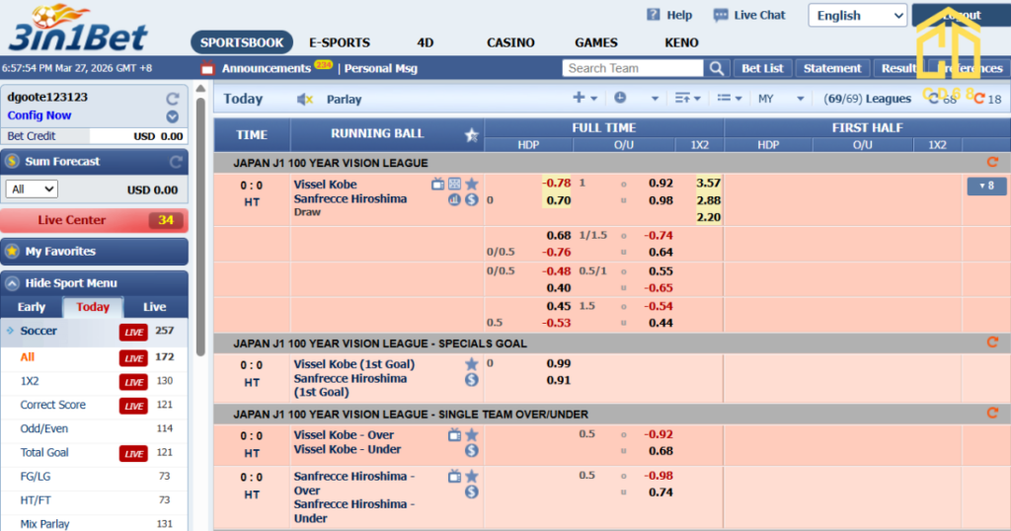Refresh account balance icon beside username
The height and width of the screenshot is (531, 1011).
click(173, 98)
